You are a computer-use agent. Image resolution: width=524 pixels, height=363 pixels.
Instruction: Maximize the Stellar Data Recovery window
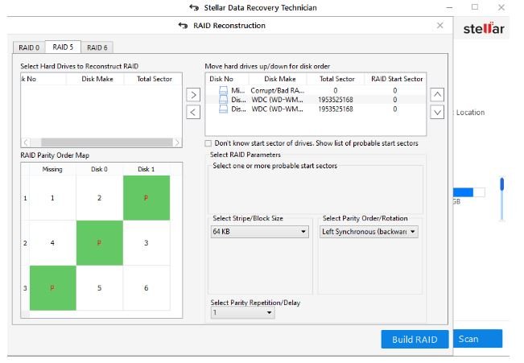pyautogui.click(x=475, y=7)
